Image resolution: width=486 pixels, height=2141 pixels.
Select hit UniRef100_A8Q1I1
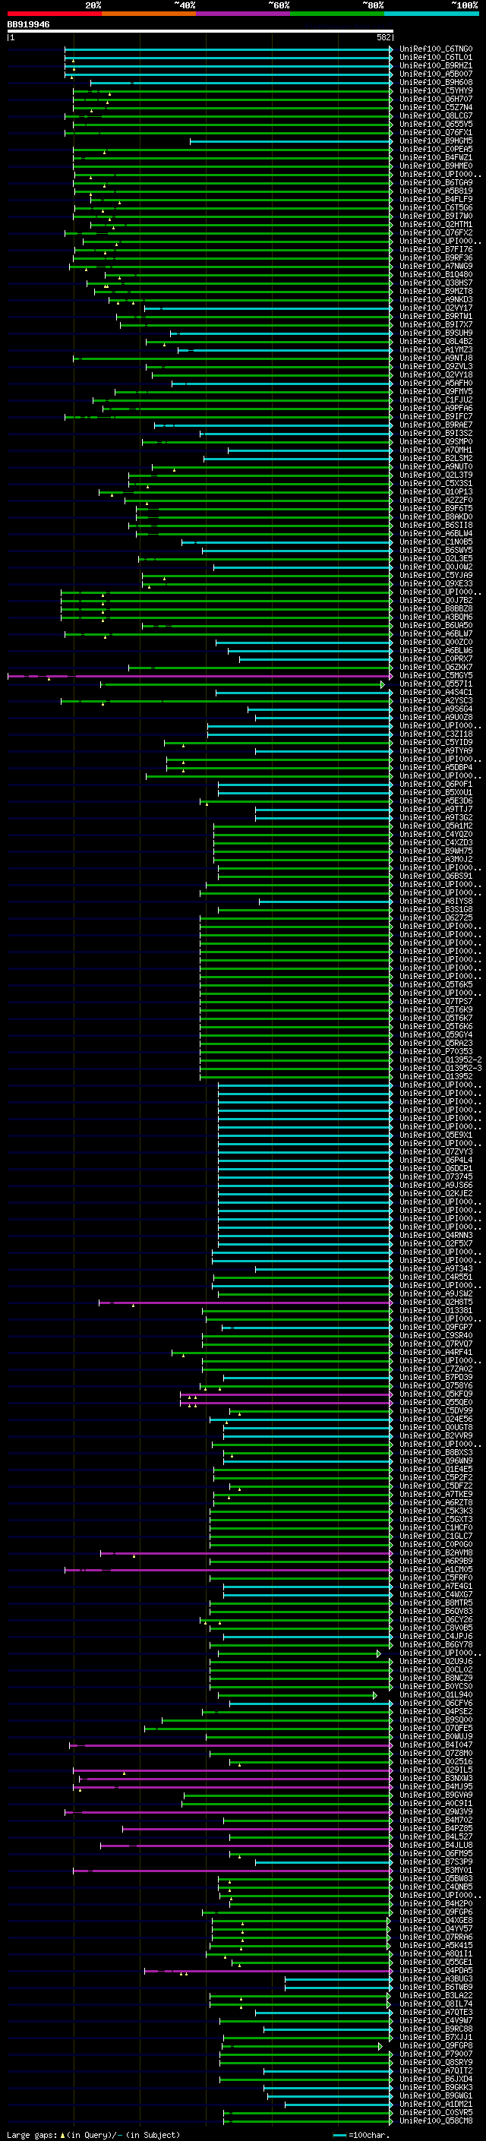click(x=435, y=1953)
